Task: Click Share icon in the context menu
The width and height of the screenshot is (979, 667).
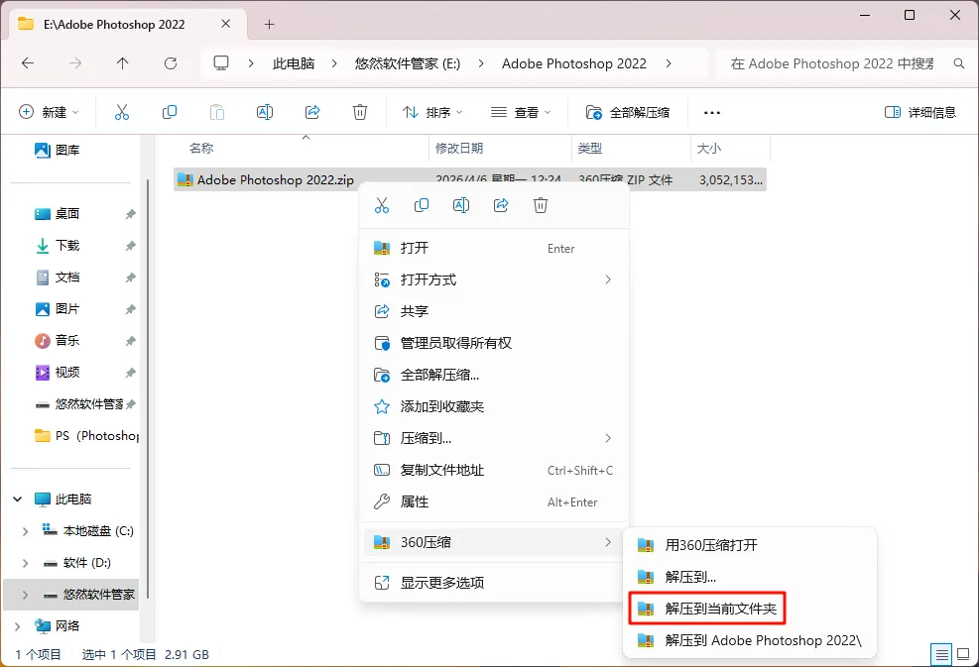Action: click(x=501, y=205)
